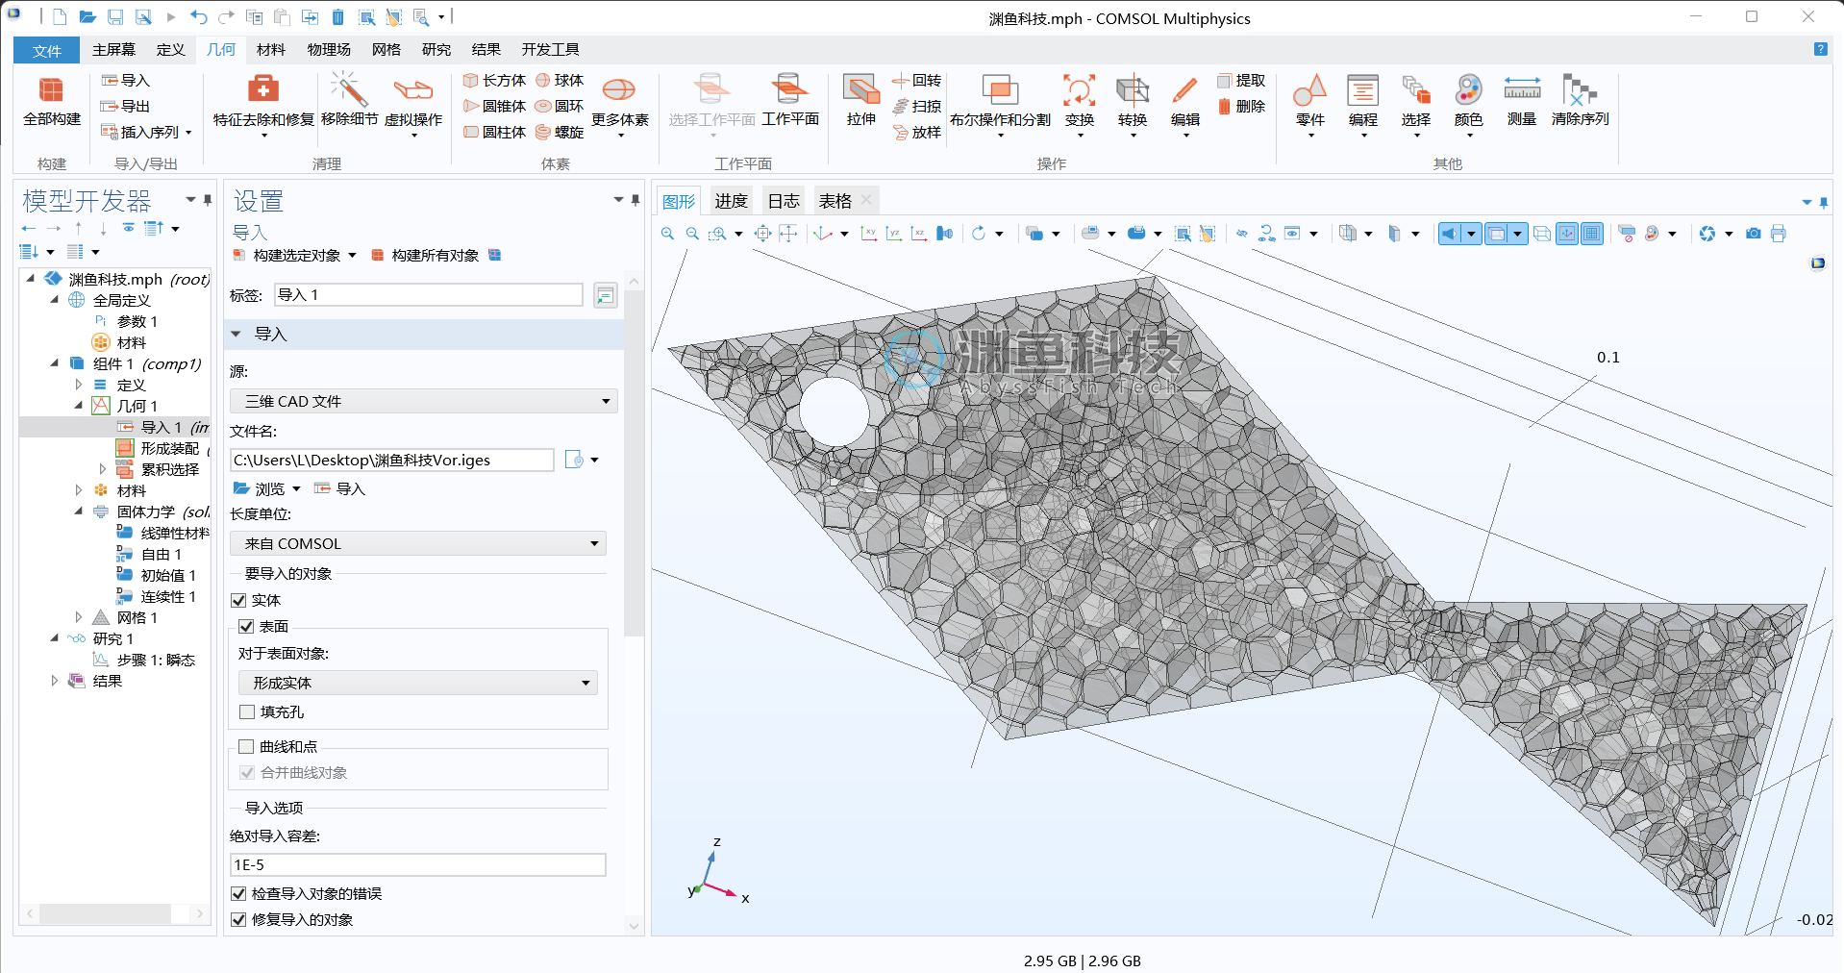This screenshot has height=973, width=1844.
Task: Open the 日志 tab
Action: pos(784,201)
